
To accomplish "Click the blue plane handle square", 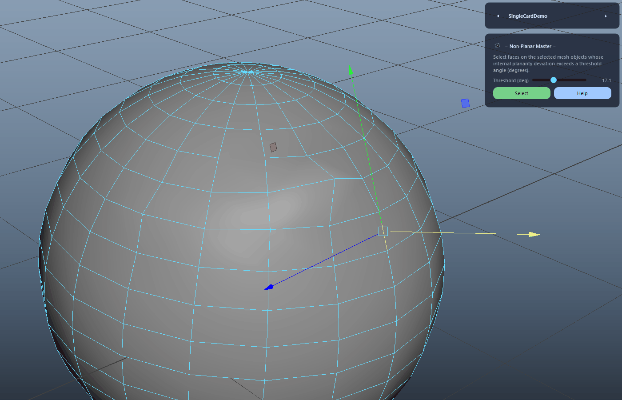I will [x=465, y=103].
